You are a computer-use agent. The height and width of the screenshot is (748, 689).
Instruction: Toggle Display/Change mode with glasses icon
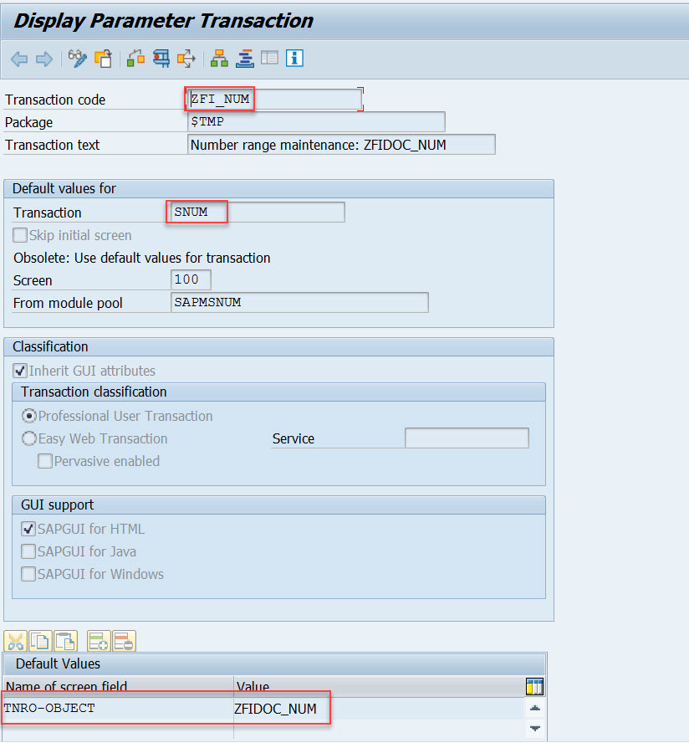point(78,59)
